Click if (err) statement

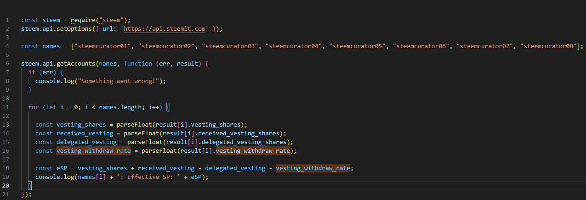(44, 72)
